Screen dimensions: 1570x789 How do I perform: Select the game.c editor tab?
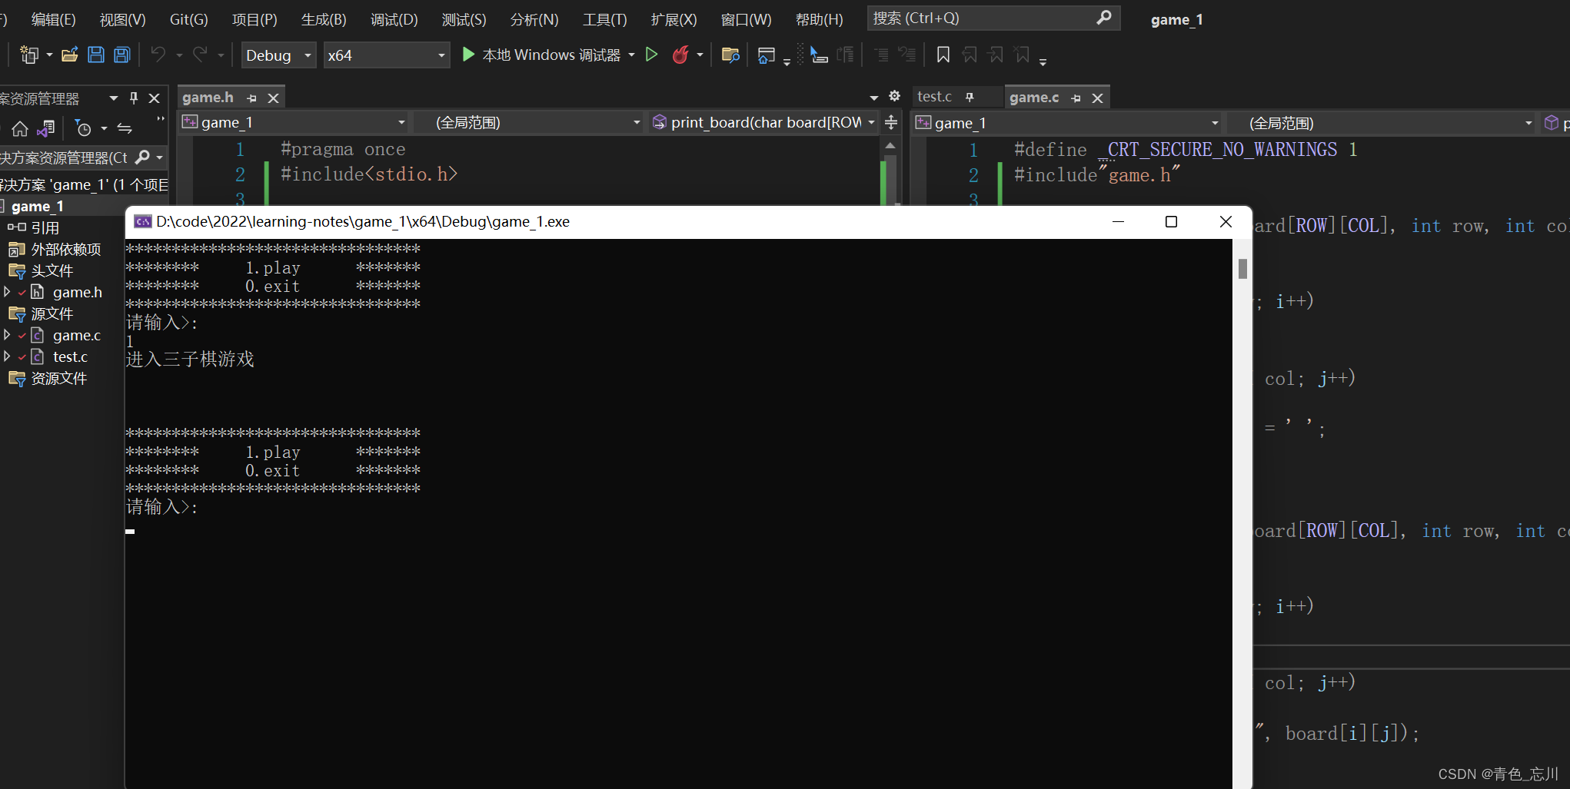(x=1034, y=98)
